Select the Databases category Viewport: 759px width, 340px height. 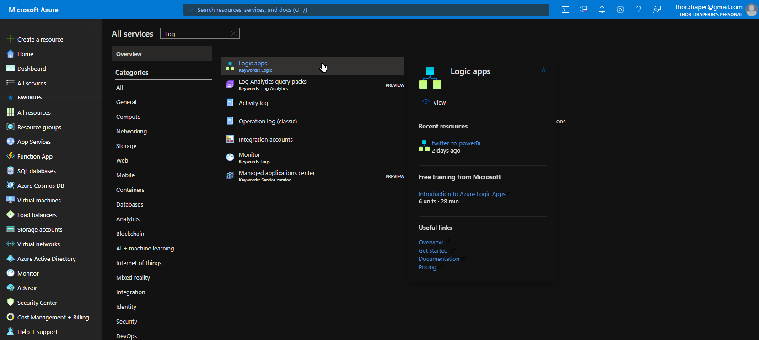129,204
